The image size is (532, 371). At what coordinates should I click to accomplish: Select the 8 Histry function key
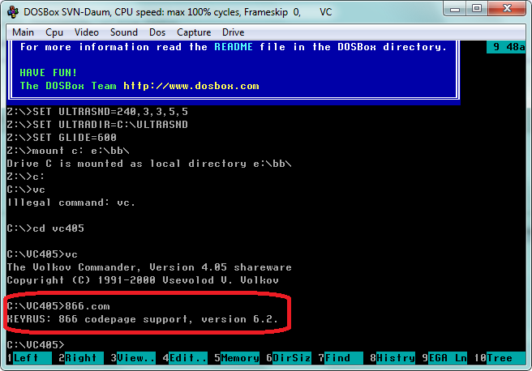[x=393, y=358]
